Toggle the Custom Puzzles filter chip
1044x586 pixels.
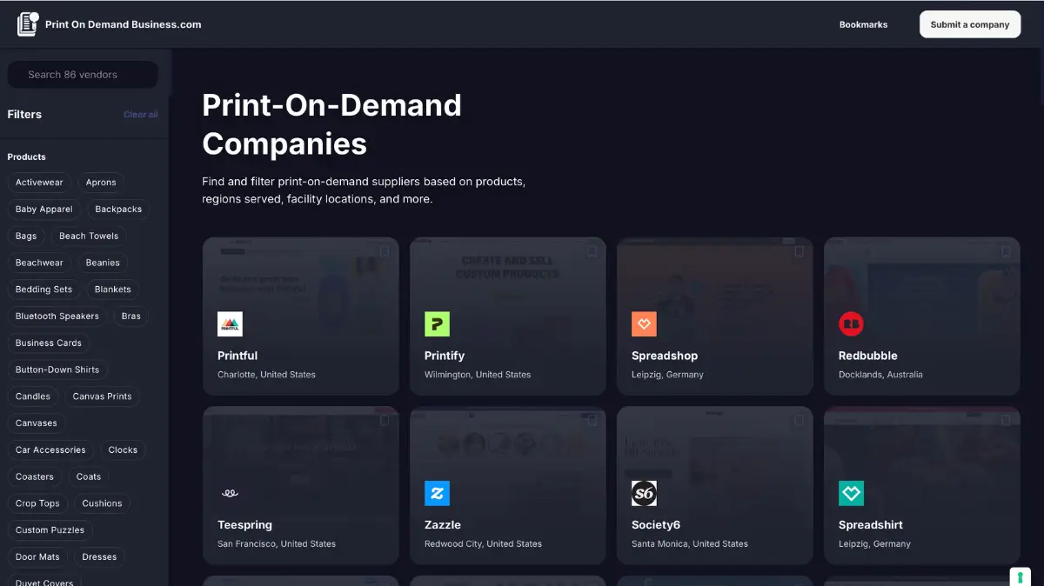pyautogui.click(x=50, y=529)
